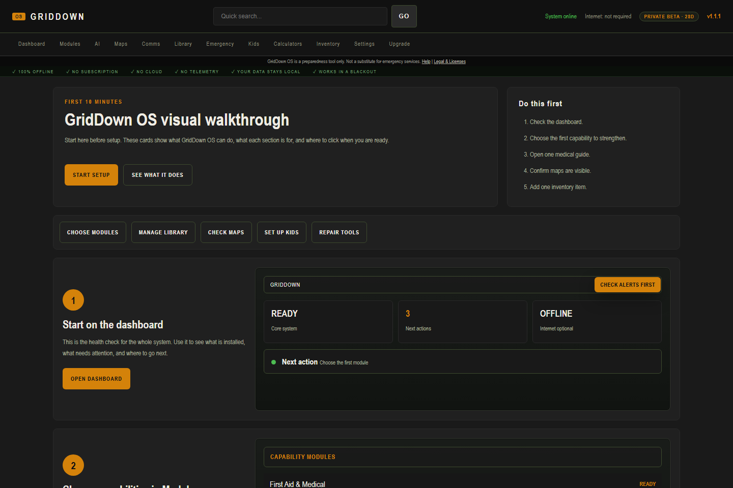
Task: Go to Inventory from the navigation bar
Action: [328, 44]
